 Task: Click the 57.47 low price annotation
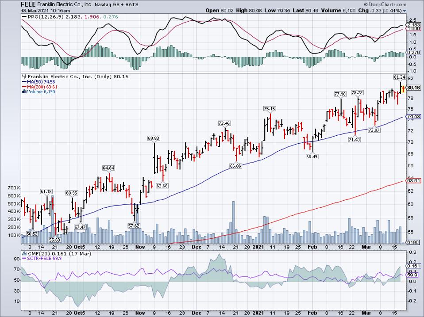click(x=80, y=227)
